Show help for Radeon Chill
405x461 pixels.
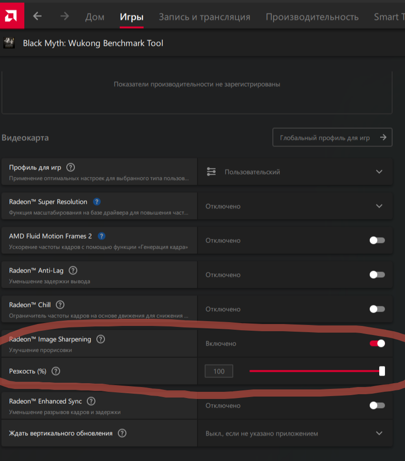[60, 305]
